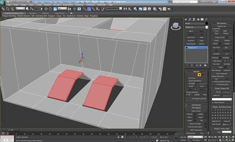Click the ViewCube in the viewport
235x142 pixels.
tap(175, 26)
